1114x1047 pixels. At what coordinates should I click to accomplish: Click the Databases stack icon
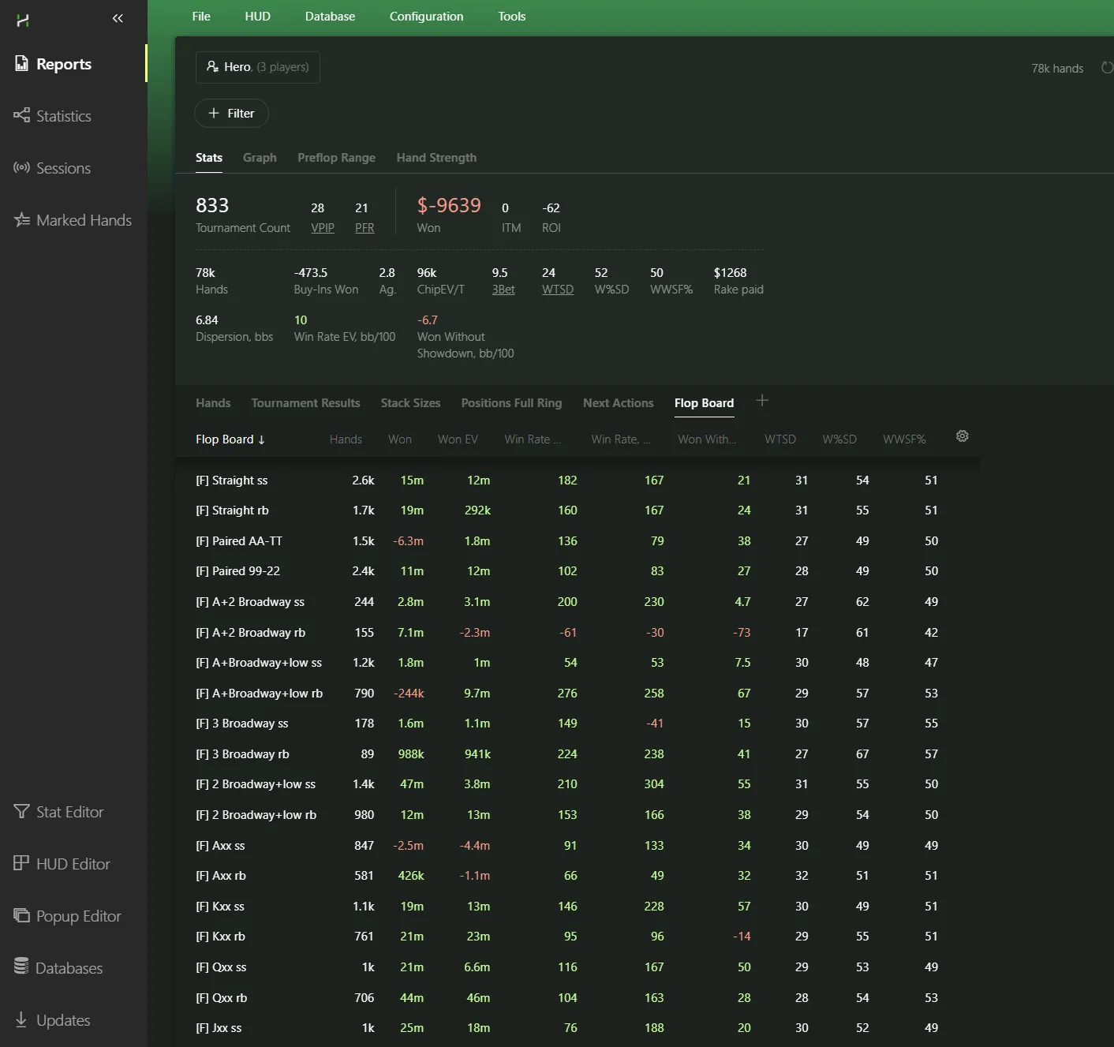point(21,967)
